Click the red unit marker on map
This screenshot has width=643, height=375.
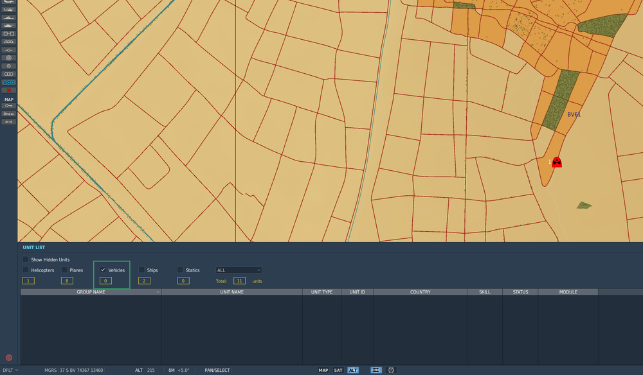point(557,162)
